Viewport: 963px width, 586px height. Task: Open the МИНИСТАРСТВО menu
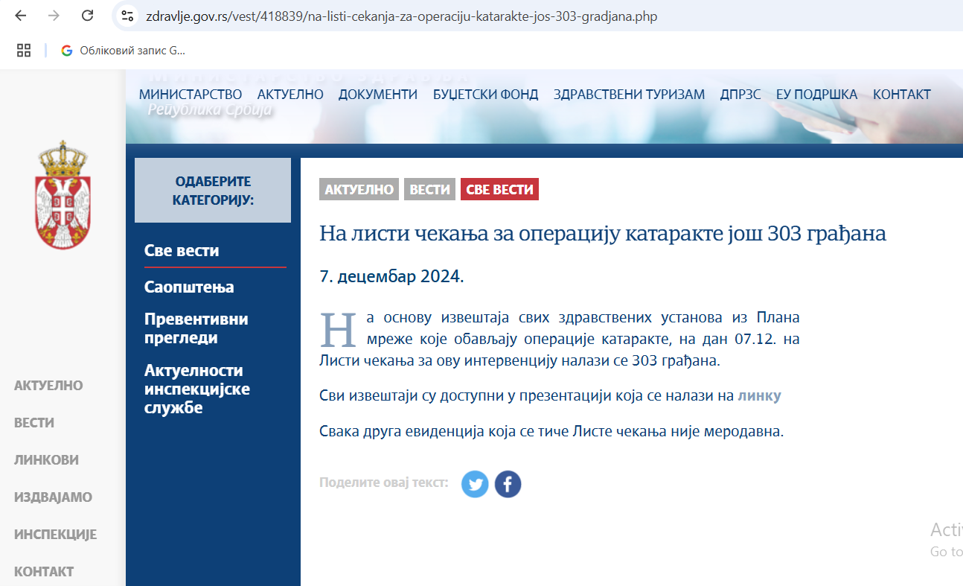(x=191, y=95)
